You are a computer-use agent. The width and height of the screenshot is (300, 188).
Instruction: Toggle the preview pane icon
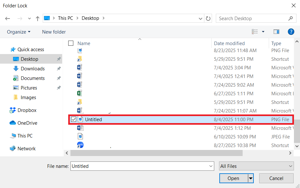[x=276, y=32]
